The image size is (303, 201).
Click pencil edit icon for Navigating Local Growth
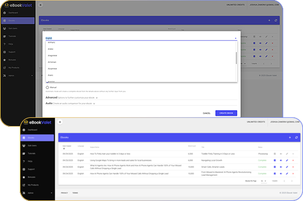coord(287,160)
